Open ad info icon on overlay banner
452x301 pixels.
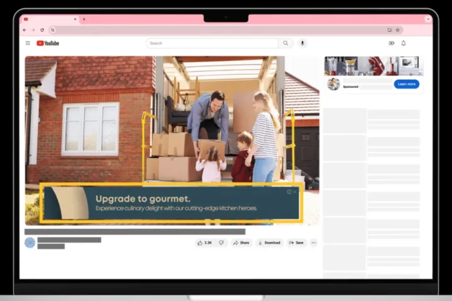pos(289,192)
